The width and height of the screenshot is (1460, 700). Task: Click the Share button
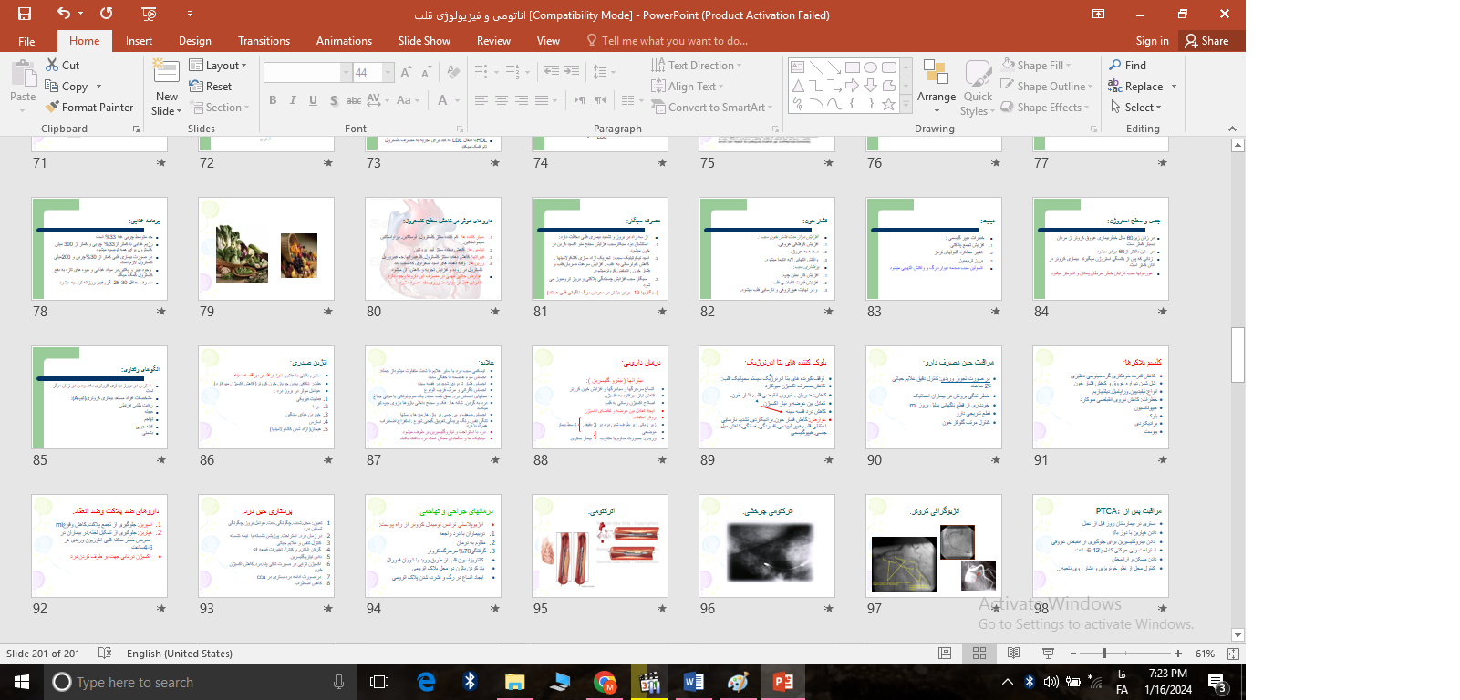coord(1206,41)
